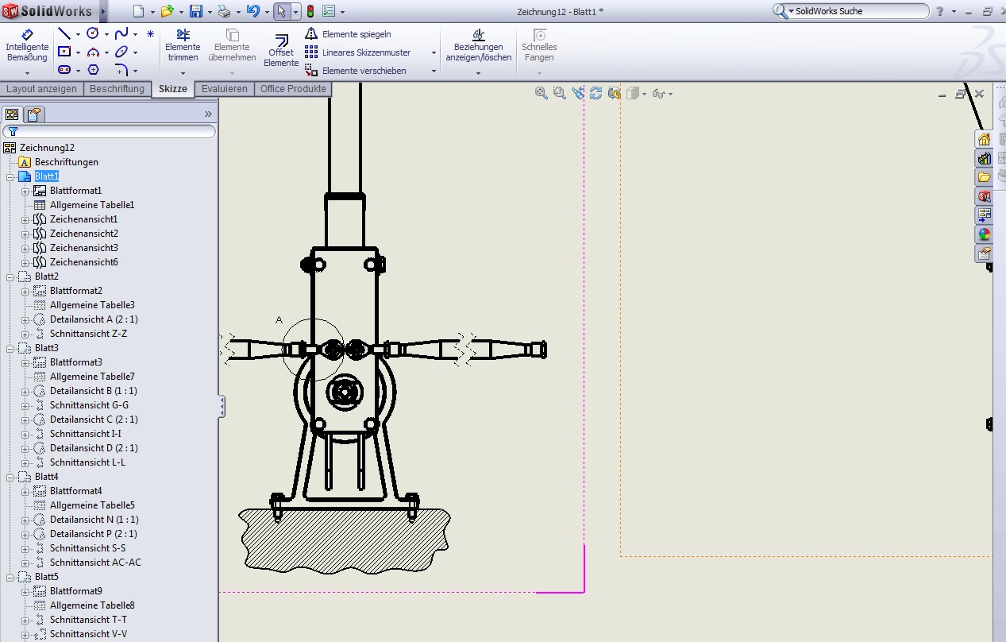Open the Design Library task pane tab
This screenshot has width=1006, height=642.
984,158
